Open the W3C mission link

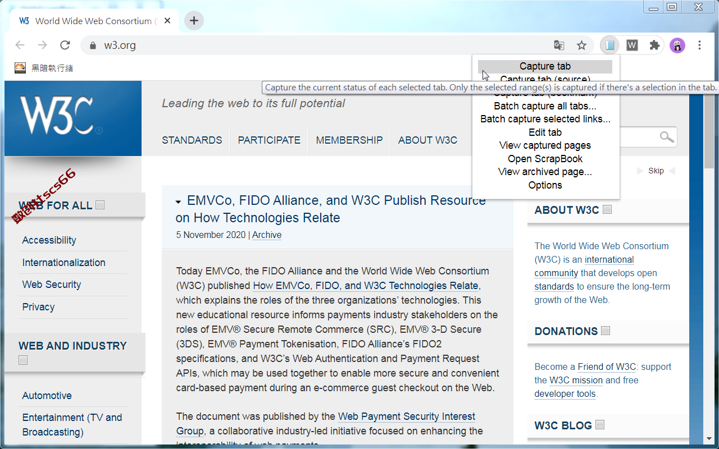pos(576,381)
